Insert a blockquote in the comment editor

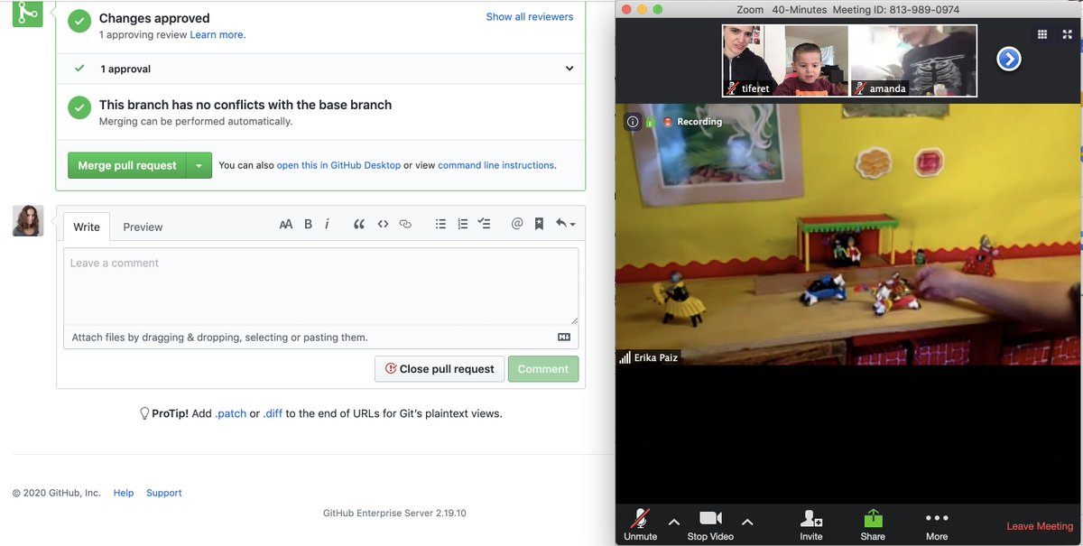358,223
